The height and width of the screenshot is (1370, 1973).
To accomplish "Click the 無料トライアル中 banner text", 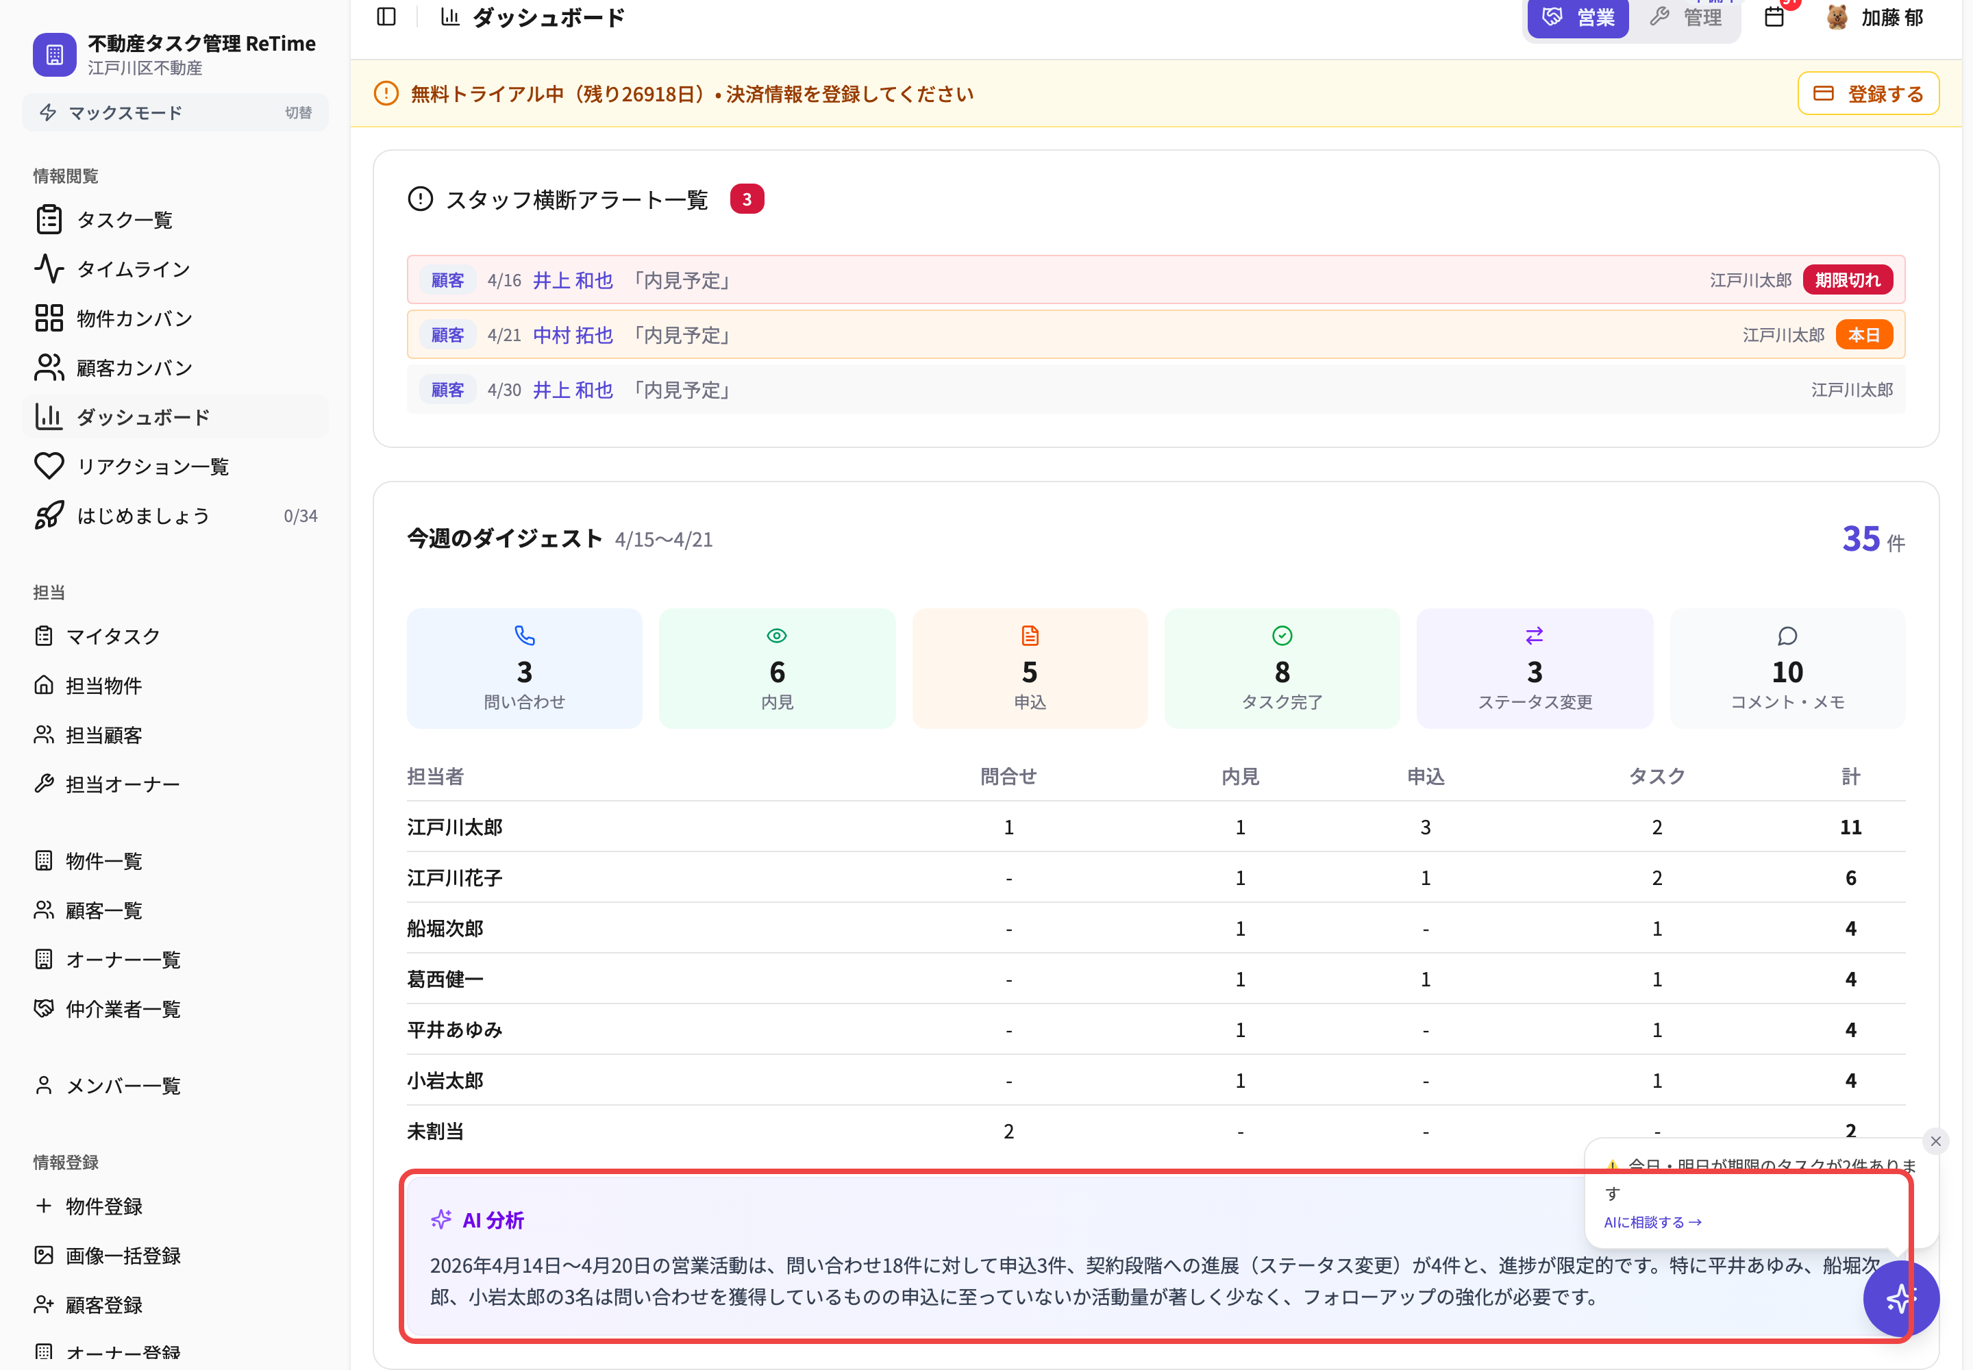I will tap(692, 94).
